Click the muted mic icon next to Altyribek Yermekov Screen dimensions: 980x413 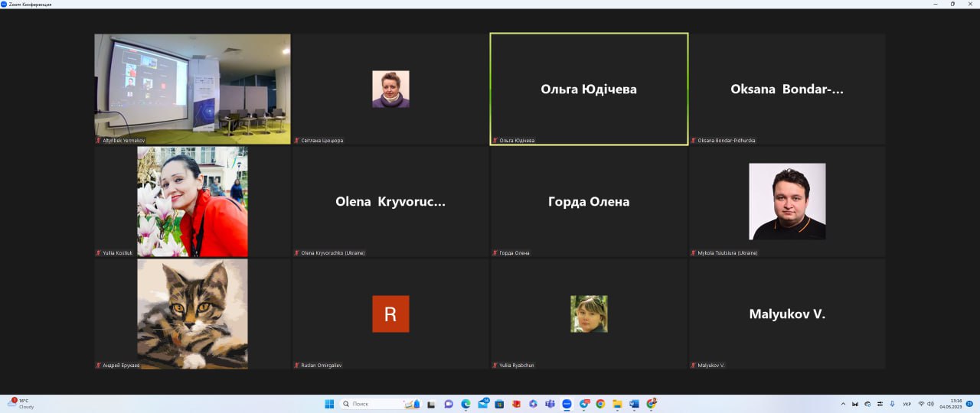click(98, 141)
